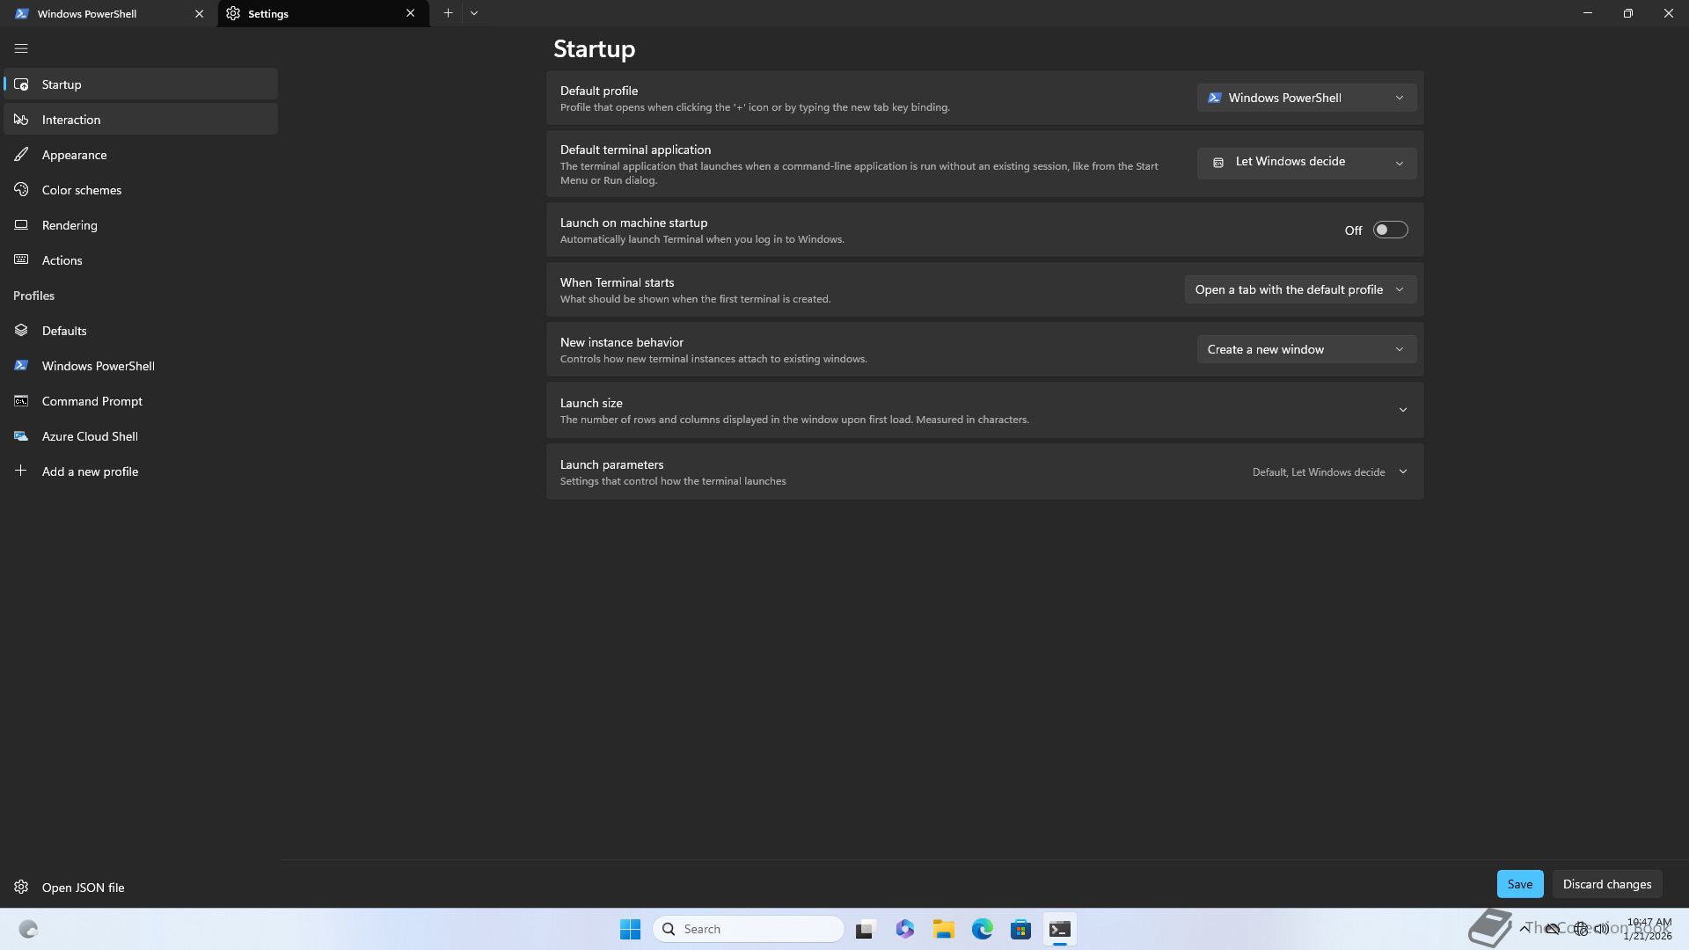
Task: Select the Azure Cloud Shell profile
Action: pos(90,436)
